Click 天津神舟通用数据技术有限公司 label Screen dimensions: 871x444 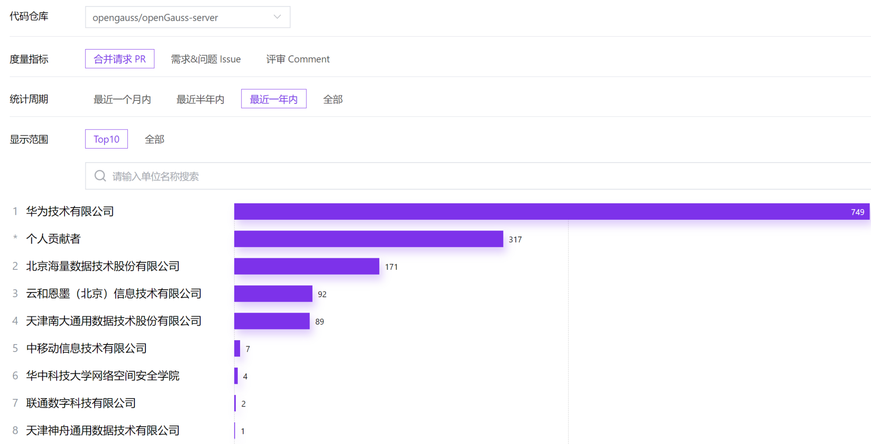pos(103,431)
